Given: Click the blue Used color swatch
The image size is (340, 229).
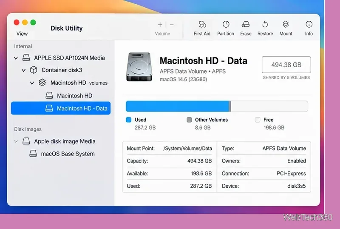Looking at the screenshot, I should pos(129,120).
